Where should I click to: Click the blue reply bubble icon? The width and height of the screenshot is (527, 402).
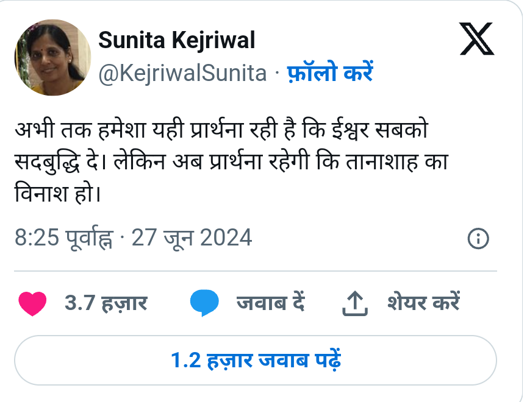click(x=204, y=303)
